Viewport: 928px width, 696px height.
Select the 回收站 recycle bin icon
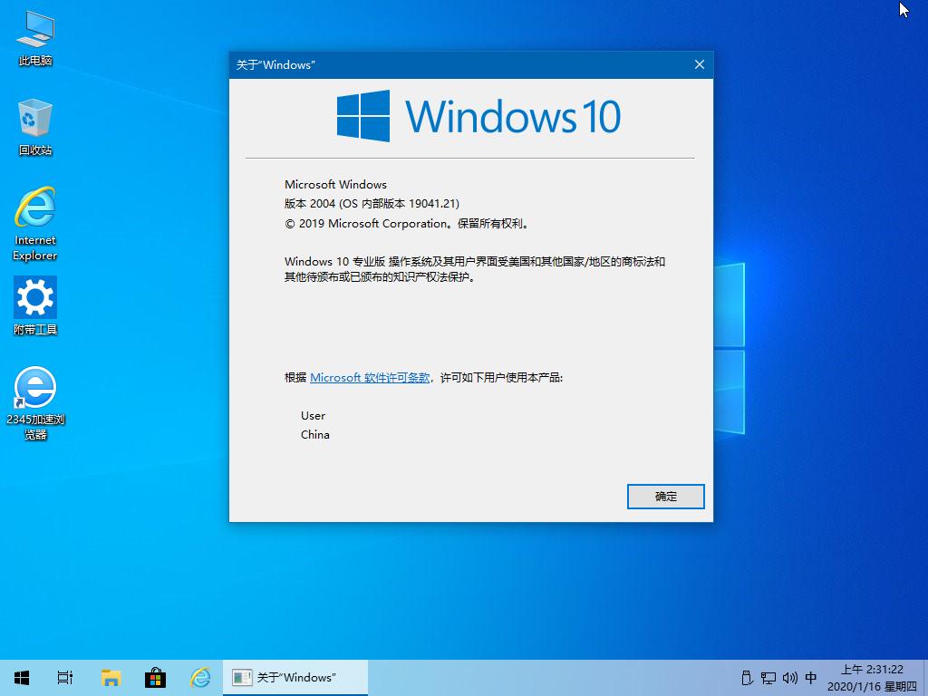coord(35,127)
